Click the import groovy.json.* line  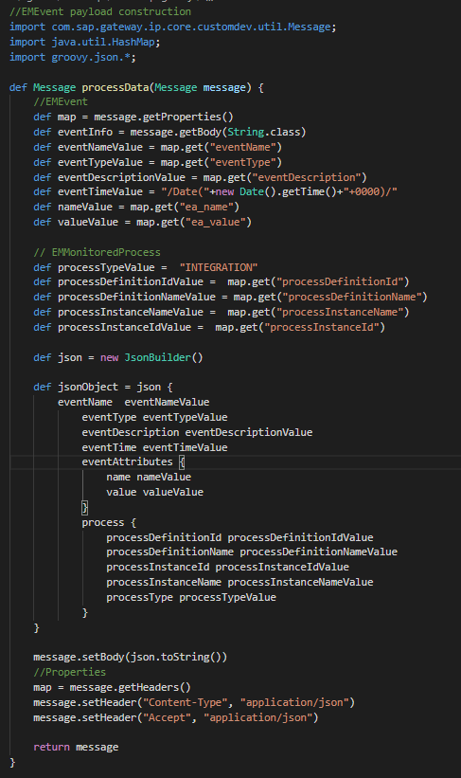pyautogui.click(x=73, y=57)
